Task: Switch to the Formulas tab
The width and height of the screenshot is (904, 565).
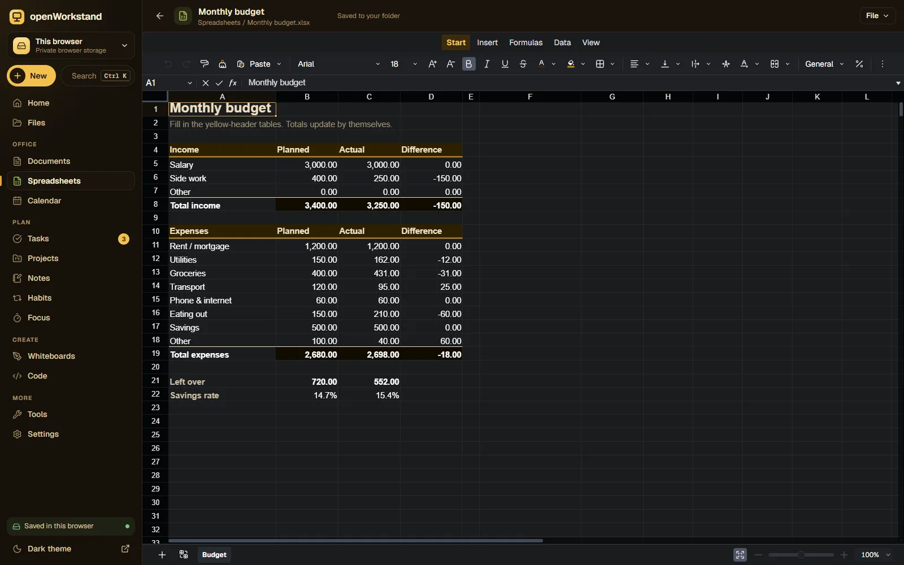Action: (x=525, y=42)
